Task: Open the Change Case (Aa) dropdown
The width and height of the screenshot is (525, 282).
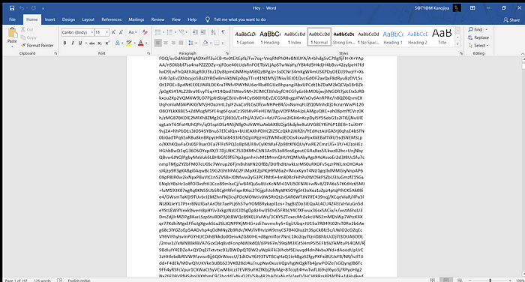Action: pos(132,32)
